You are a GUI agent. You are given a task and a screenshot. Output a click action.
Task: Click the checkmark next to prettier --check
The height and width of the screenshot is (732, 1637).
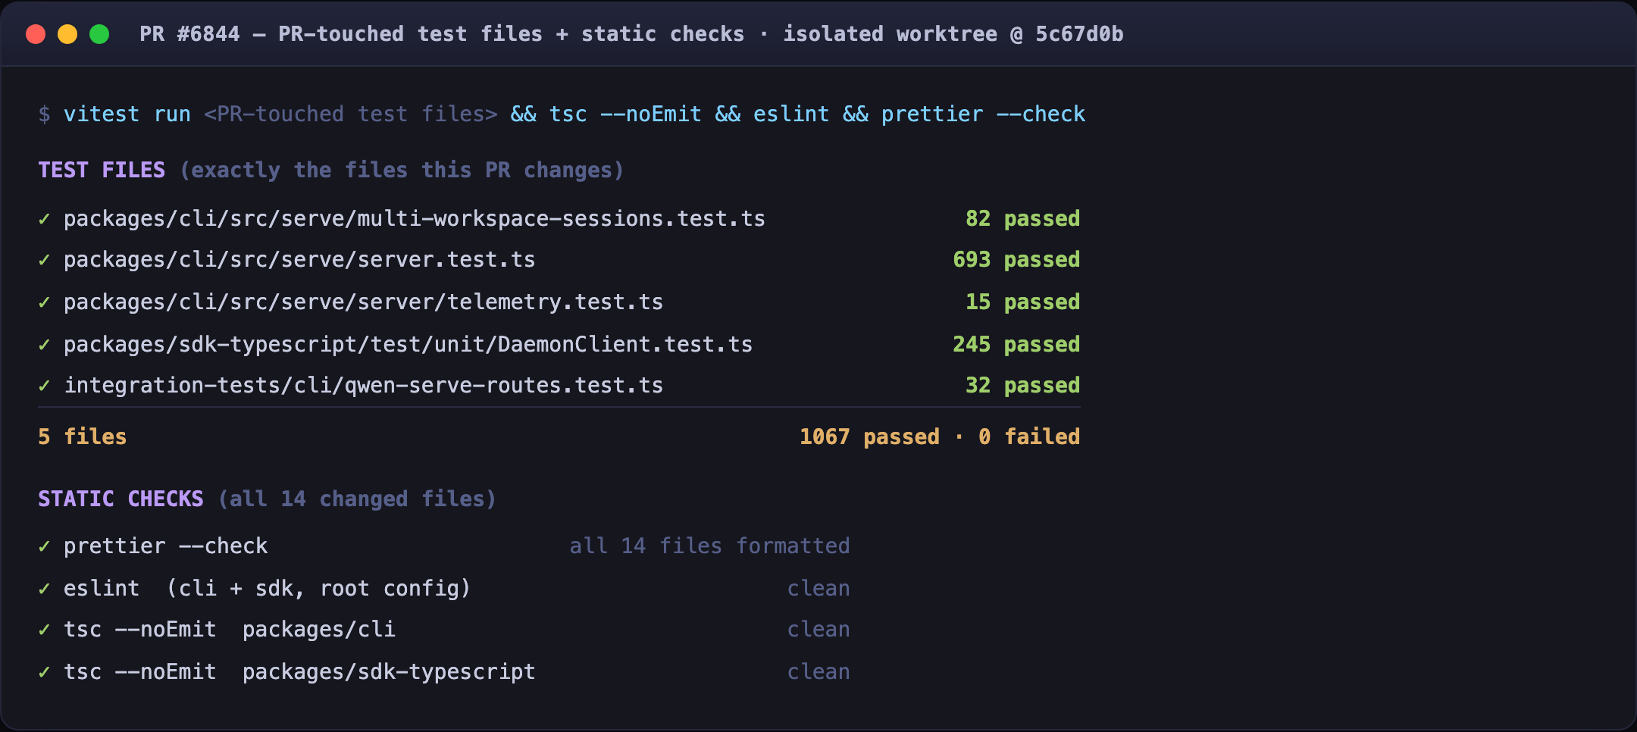click(x=45, y=546)
